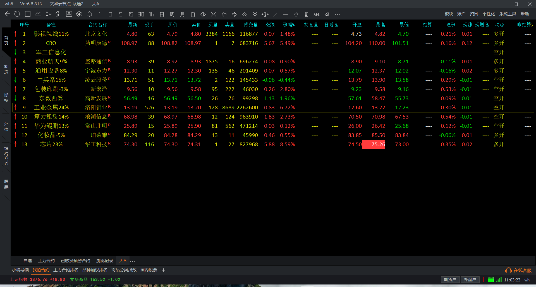
Task: Click the back arrow icon in toolbar
Action: (7, 14)
